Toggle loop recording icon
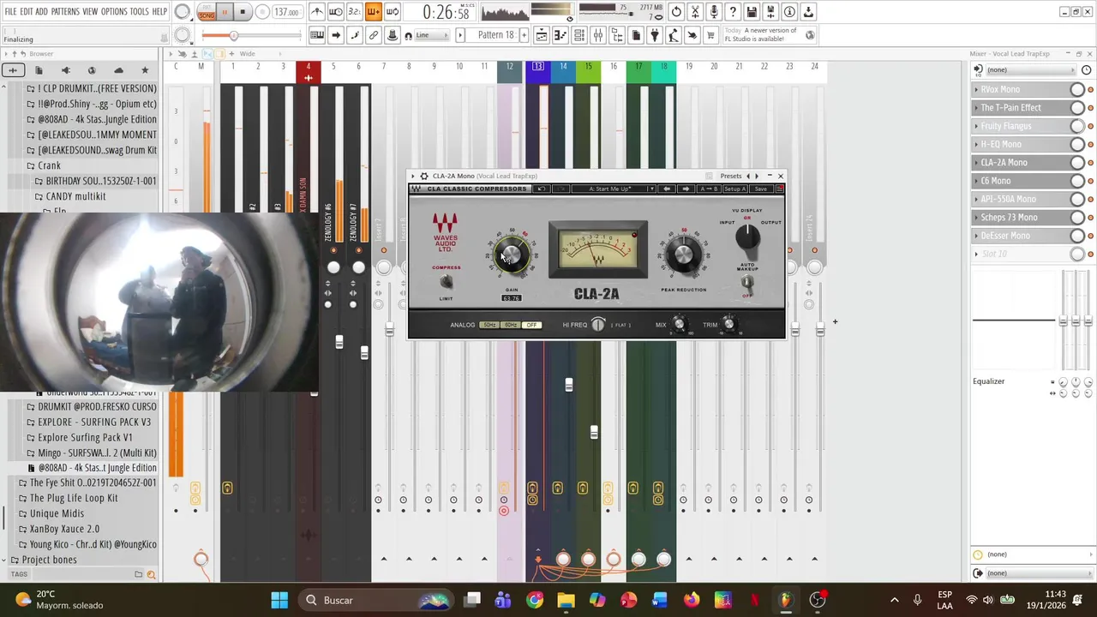The height and width of the screenshot is (617, 1097). tap(393, 12)
